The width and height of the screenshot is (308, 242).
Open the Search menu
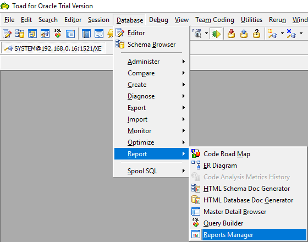[48, 20]
